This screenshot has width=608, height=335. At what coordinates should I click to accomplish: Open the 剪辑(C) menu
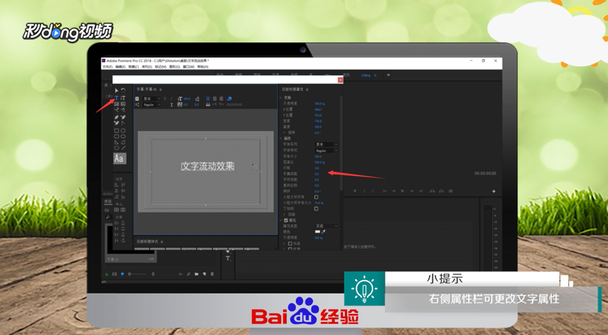point(133,67)
